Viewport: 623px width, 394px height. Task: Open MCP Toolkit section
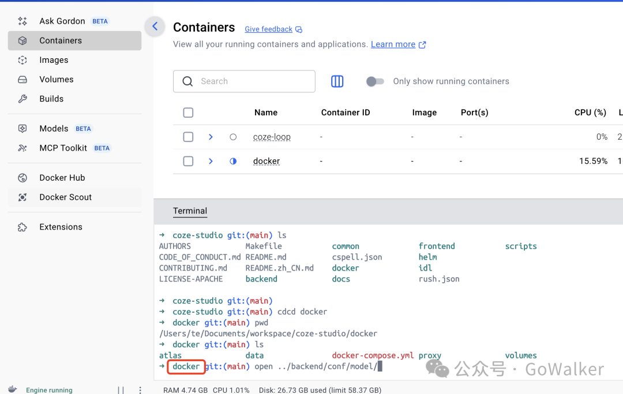click(63, 148)
